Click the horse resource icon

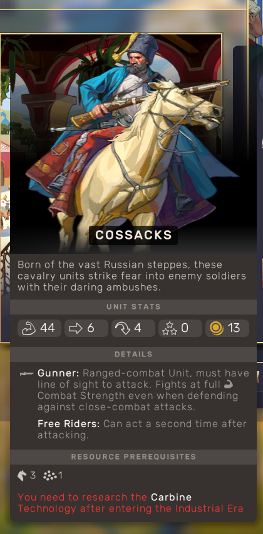22,475
